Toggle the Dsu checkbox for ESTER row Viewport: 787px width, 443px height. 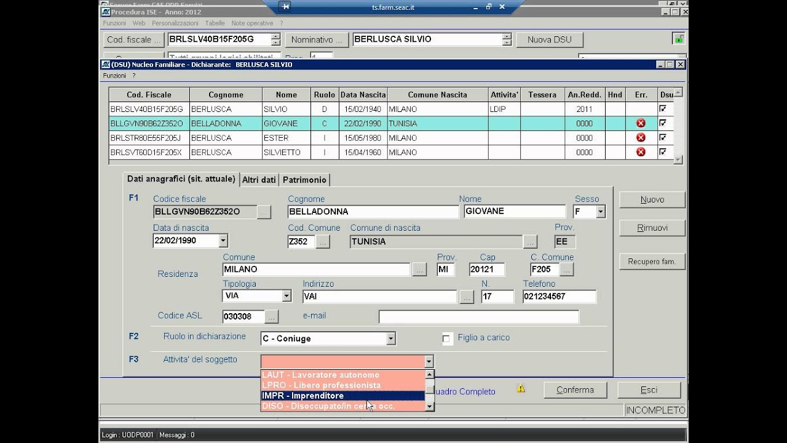point(663,138)
